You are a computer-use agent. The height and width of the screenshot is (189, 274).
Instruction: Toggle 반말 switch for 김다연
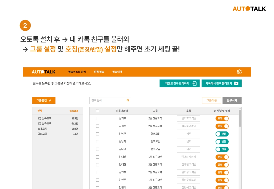tap(222, 149)
